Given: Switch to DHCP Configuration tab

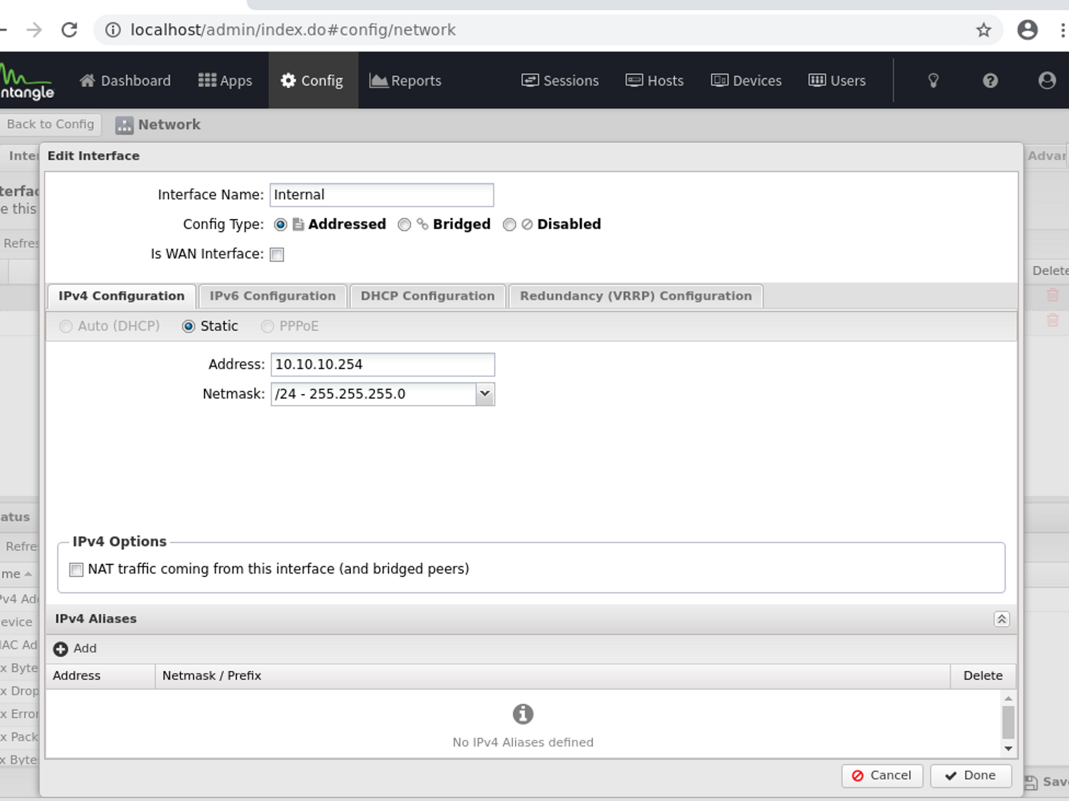Looking at the screenshot, I should click(x=427, y=296).
